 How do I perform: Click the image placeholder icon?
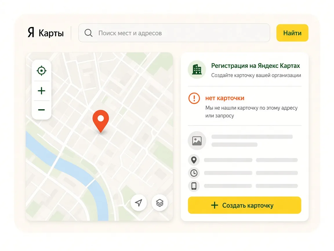pos(197,141)
